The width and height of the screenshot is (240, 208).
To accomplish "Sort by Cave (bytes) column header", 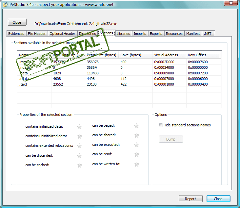I will 135,55.
